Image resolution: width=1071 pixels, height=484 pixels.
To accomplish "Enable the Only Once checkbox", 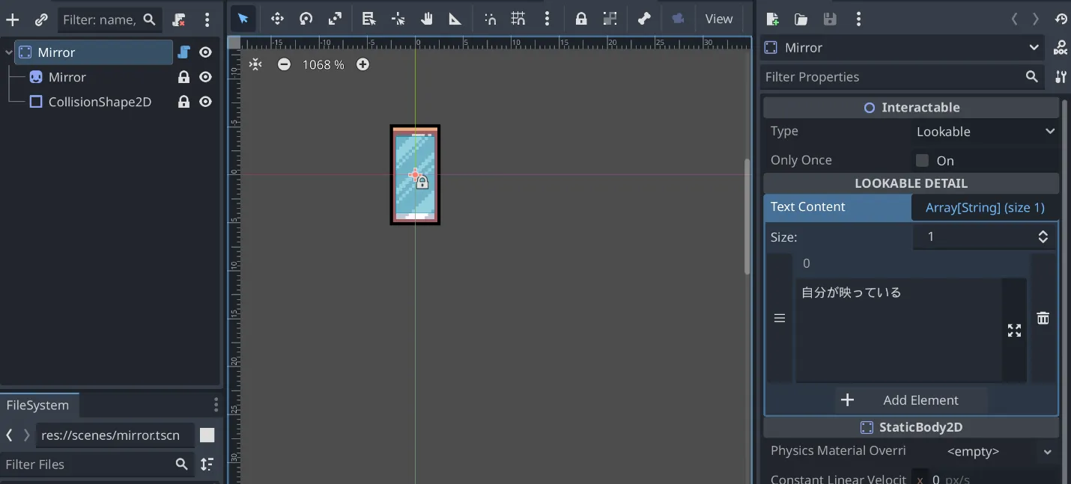I will click(x=922, y=160).
